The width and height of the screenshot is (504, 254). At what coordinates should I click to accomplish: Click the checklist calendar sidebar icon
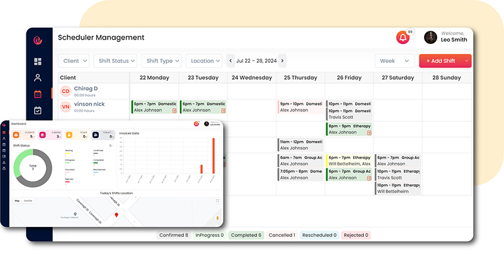click(x=38, y=111)
